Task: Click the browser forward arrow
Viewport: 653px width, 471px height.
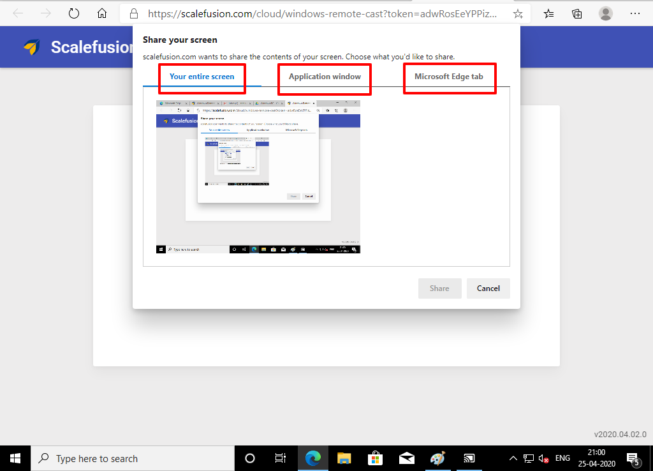Action: 45,14
